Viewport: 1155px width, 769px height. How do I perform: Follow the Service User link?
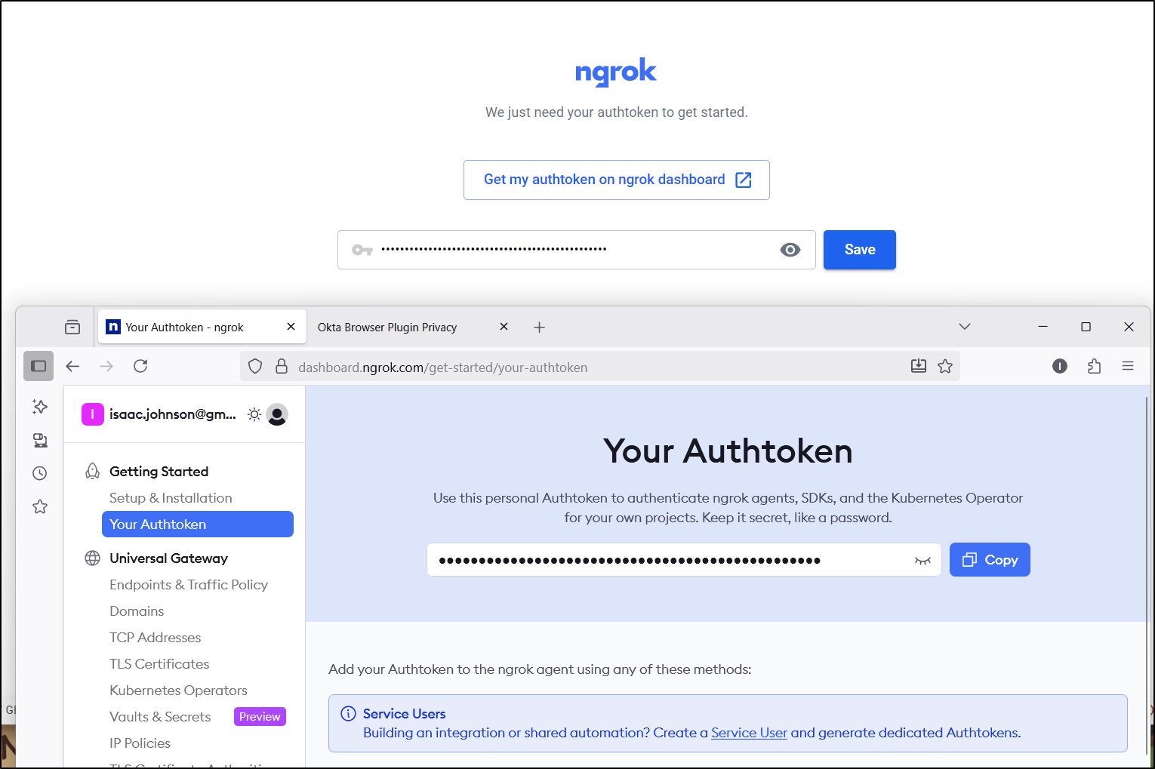[749, 733]
